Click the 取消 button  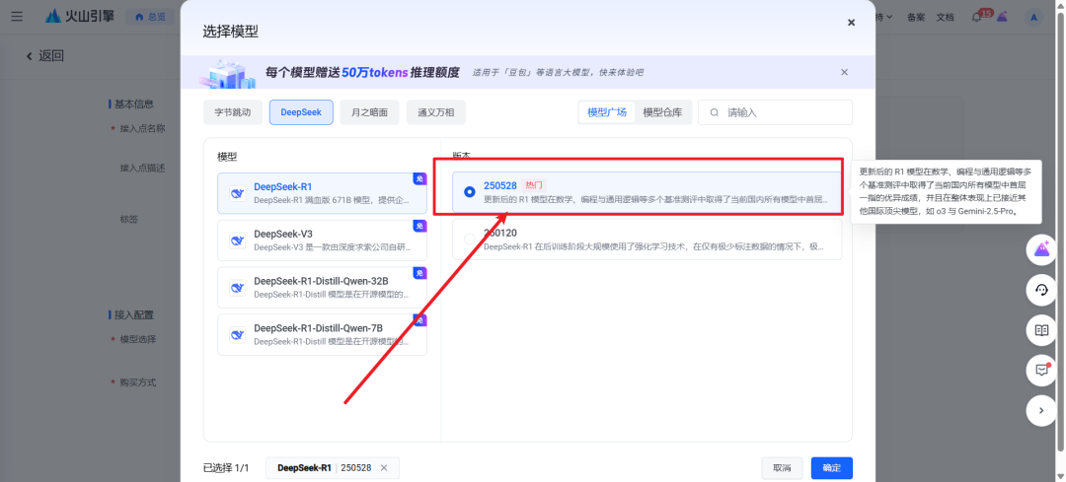[x=782, y=468]
